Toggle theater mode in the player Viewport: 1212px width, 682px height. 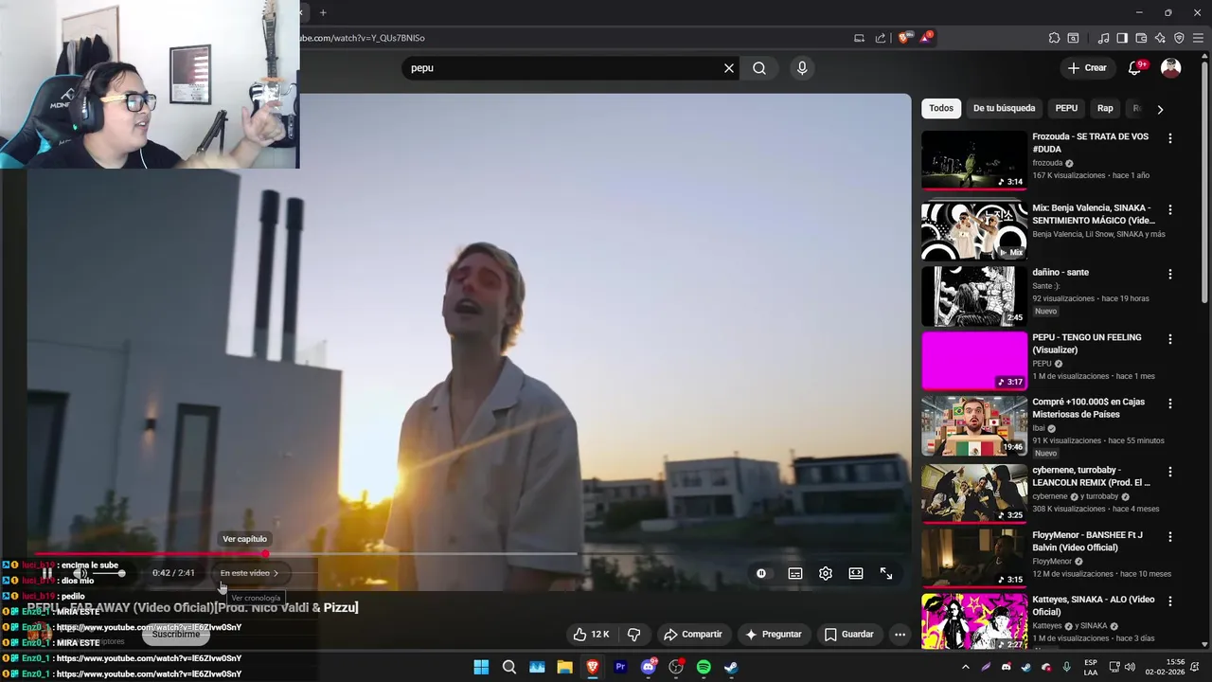[x=856, y=573]
